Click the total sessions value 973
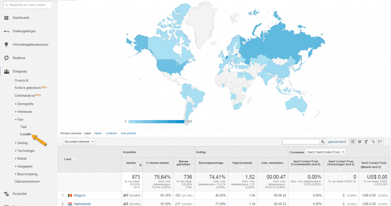The height and width of the screenshot is (206, 391). [136, 177]
